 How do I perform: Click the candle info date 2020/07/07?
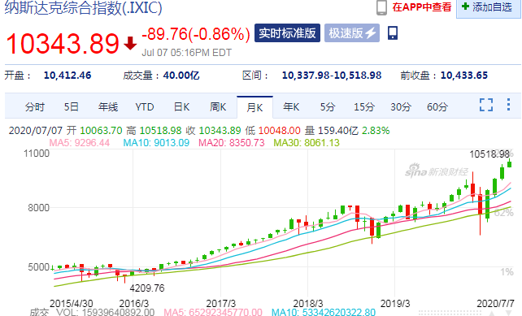click(36, 131)
